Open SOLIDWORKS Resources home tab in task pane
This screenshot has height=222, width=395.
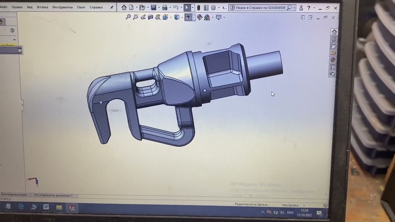click(334, 32)
